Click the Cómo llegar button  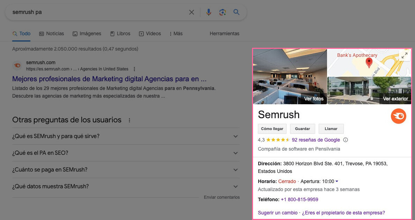coord(272,129)
